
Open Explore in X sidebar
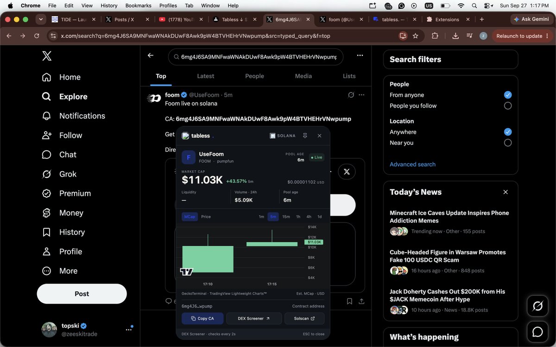pos(64,97)
